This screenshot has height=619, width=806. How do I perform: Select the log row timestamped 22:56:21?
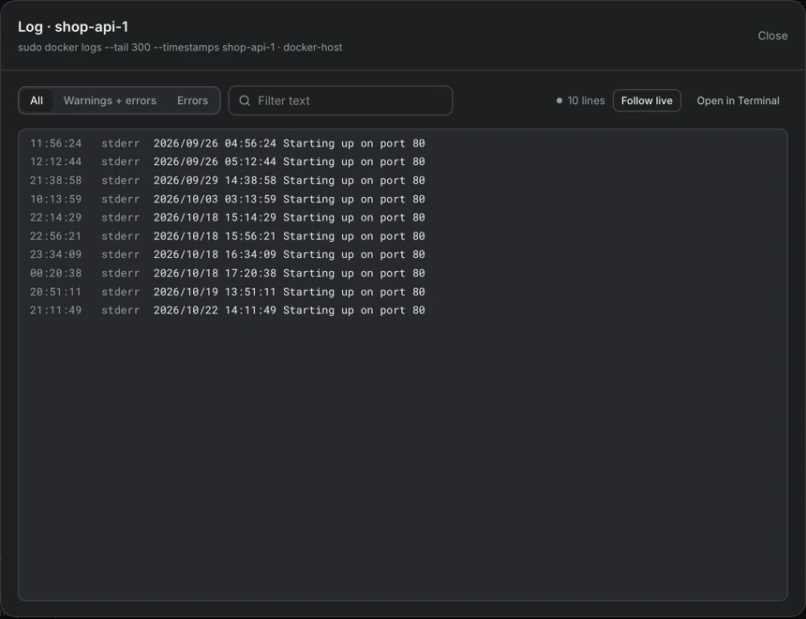[402, 235]
